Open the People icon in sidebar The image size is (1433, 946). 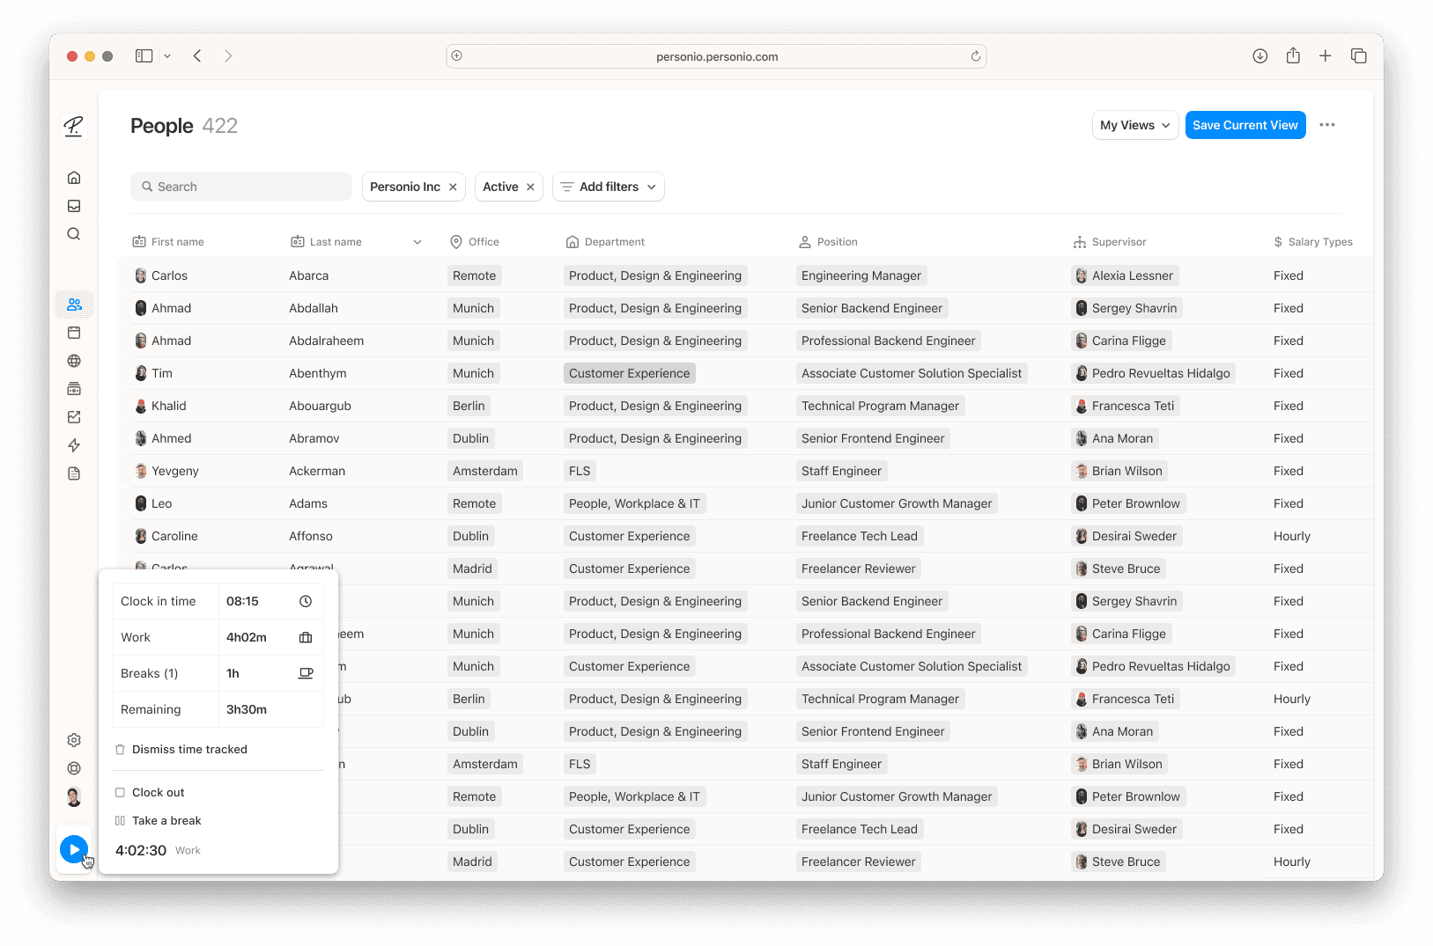(x=74, y=304)
